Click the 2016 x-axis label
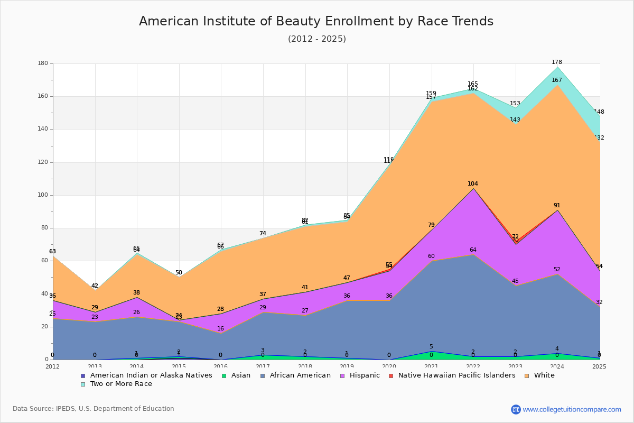The width and height of the screenshot is (634, 423). [220, 366]
